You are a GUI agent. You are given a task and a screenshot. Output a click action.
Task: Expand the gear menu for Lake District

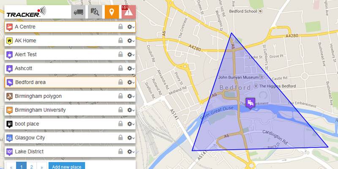pyautogui.click(x=131, y=152)
